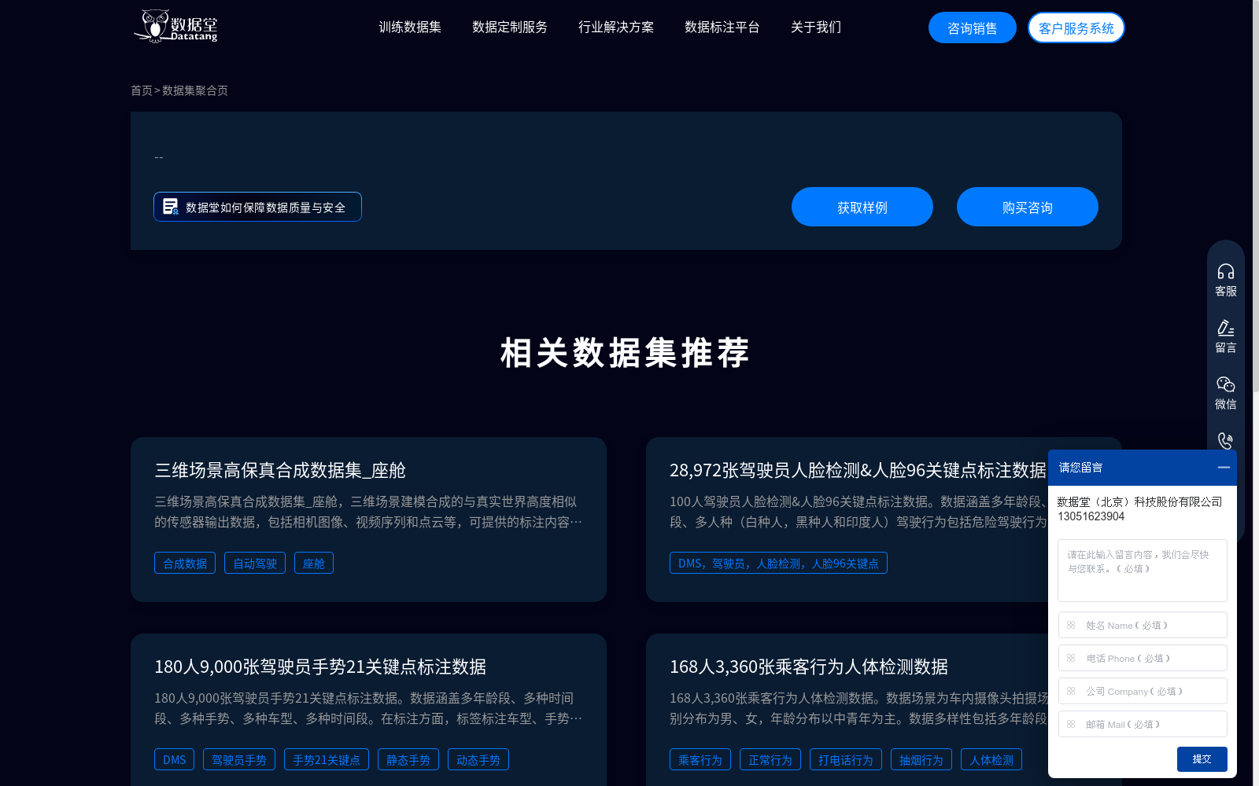Open 数据堂如何保障数据质量与安全 link
The image size is (1259, 786).
coord(257,207)
